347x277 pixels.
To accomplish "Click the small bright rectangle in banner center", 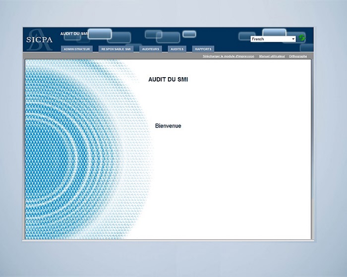I will click(x=189, y=34).
